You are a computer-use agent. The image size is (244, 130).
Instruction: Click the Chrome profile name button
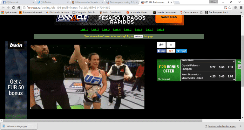213,2
